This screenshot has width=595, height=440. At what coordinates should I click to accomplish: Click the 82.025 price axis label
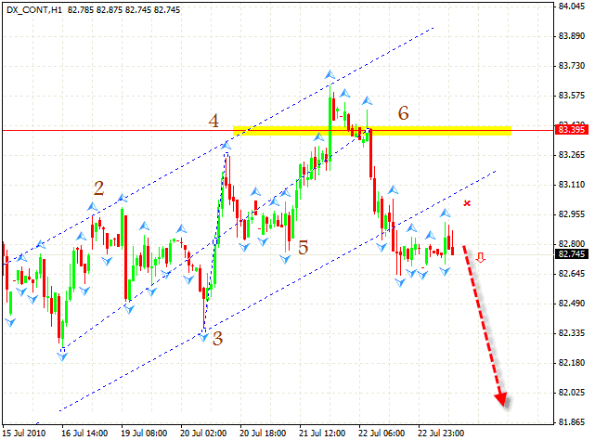click(572, 392)
